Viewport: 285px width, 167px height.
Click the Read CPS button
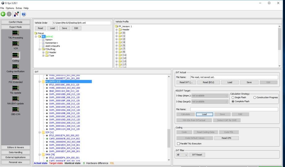click(x=226, y=138)
